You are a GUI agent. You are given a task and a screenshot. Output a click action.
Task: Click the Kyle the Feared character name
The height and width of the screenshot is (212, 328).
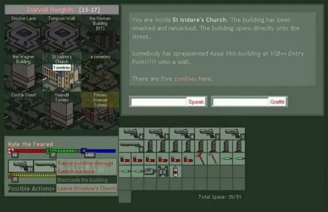[30, 144]
